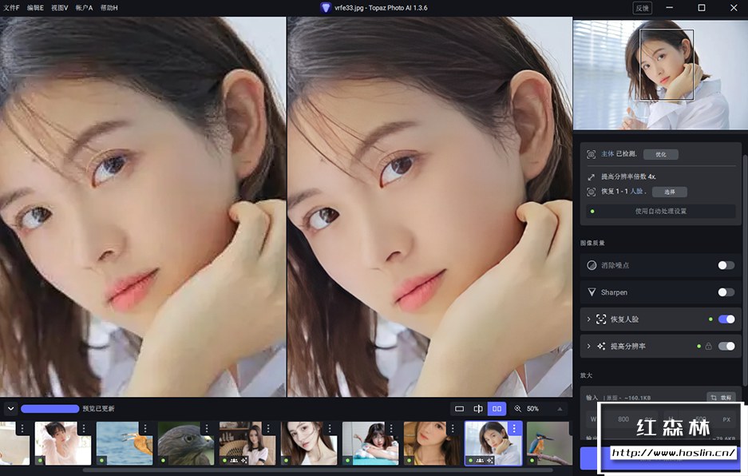Viewport: 748px width, 476px height.
Task: Expand the 恢复人脸 settings chevron
Action: (x=589, y=319)
